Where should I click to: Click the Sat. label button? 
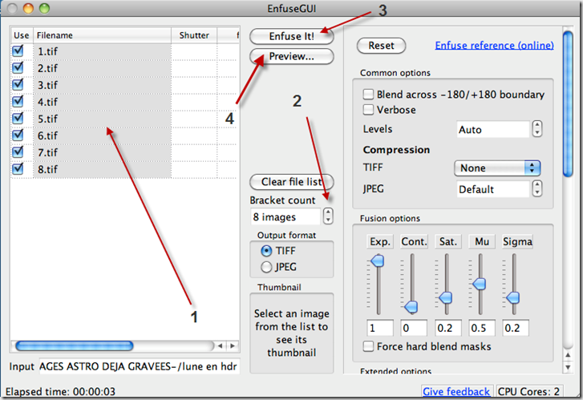pos(448,241)
